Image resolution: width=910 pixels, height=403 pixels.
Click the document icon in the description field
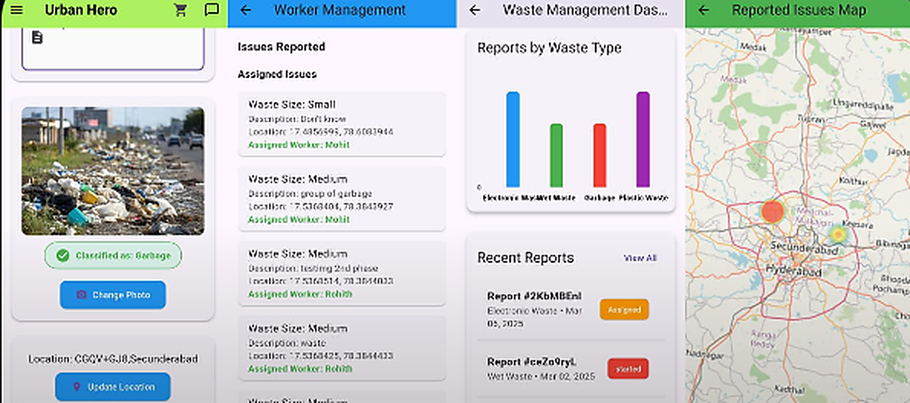tap(37, 37)
